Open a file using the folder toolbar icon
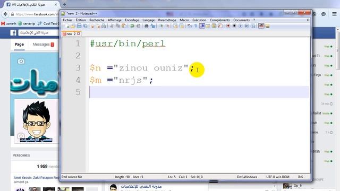 (x=73, y=26)
